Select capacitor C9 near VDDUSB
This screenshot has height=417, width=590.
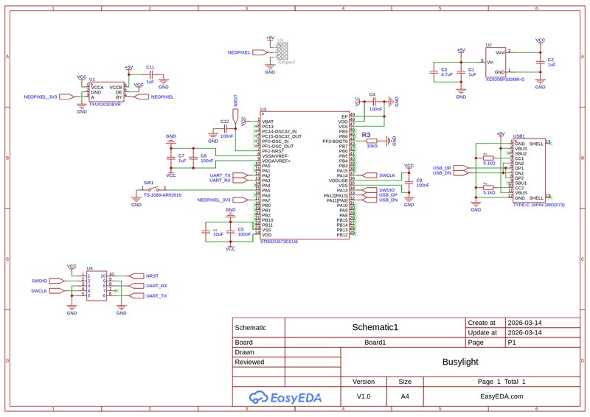[x=409, y=183]
